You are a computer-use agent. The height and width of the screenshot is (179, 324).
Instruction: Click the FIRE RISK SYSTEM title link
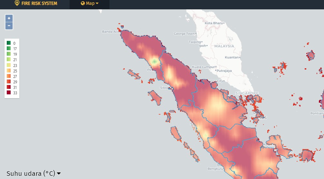pos(39,4)
